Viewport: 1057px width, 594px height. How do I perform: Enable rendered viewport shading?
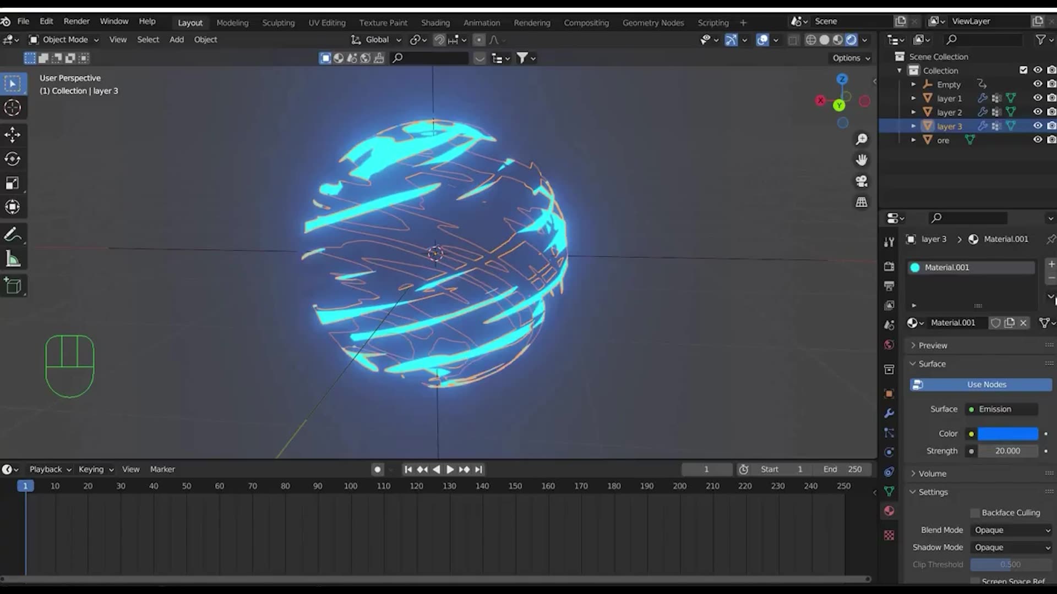click(852, 40)
